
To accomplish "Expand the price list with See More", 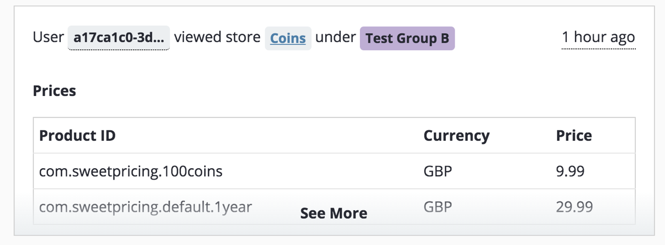I will point(334,213).
